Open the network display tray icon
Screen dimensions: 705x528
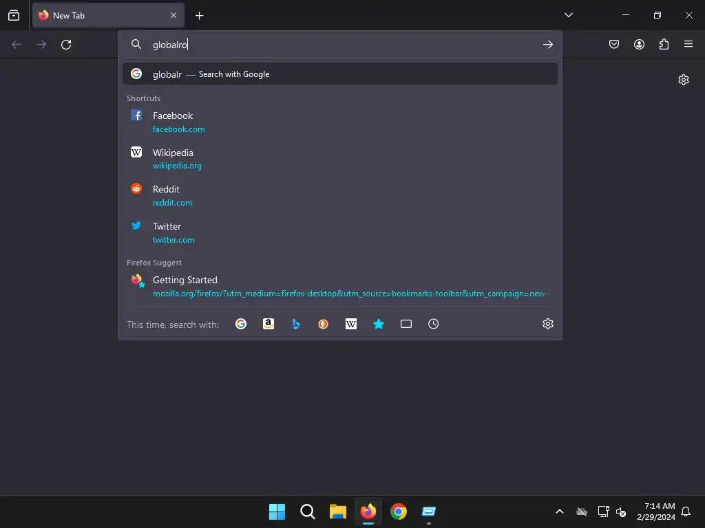pos(603,511)
